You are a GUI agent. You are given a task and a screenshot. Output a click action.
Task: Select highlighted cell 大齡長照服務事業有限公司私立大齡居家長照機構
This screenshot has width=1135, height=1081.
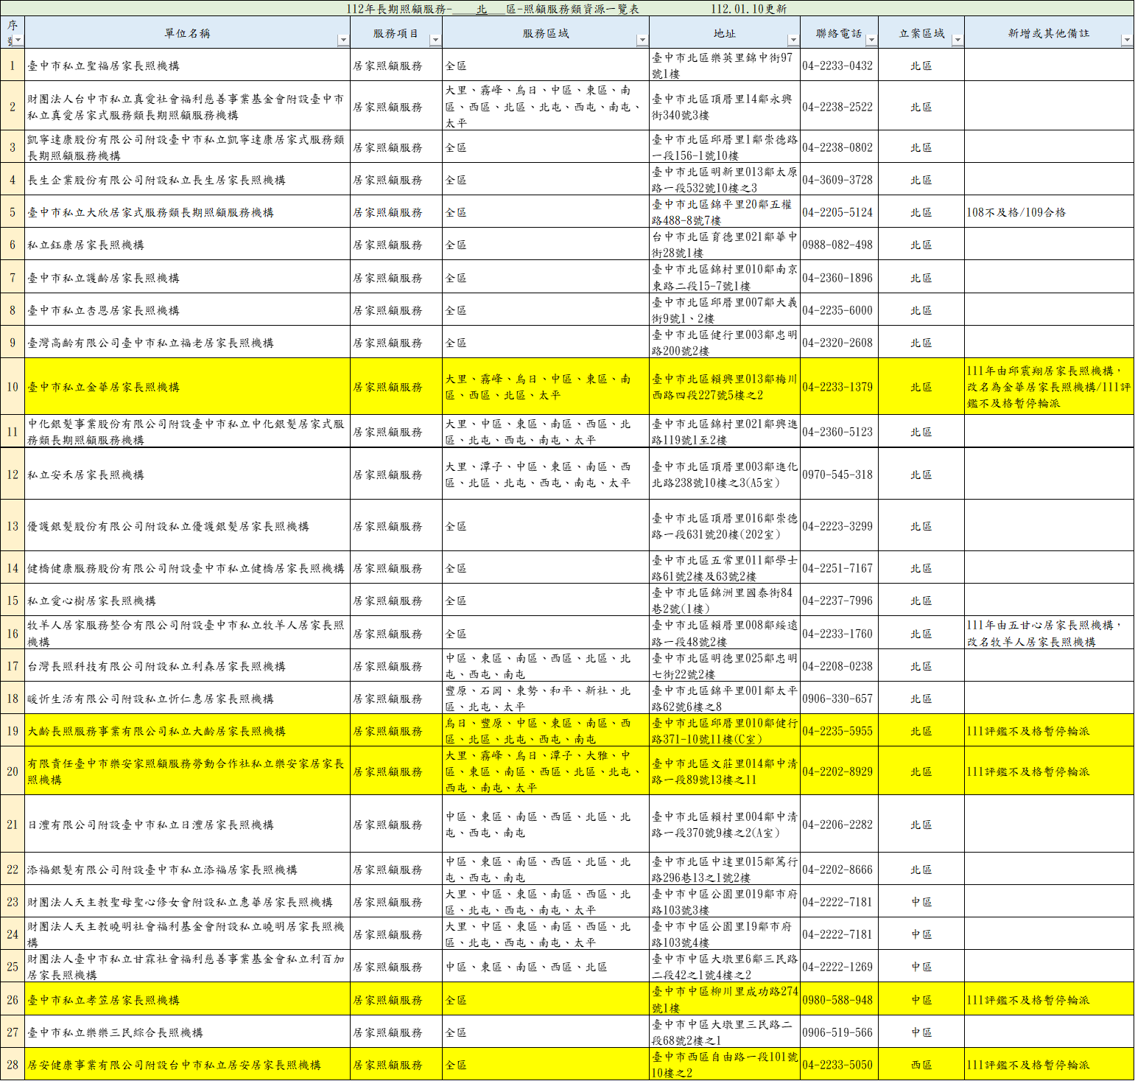[187, 731]
